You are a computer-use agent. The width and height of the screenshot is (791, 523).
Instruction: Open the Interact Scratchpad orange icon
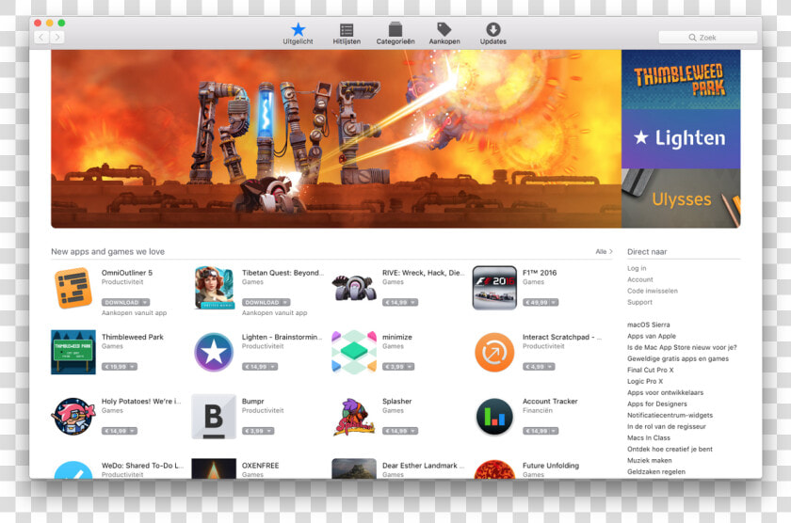[x=494, y=352]
